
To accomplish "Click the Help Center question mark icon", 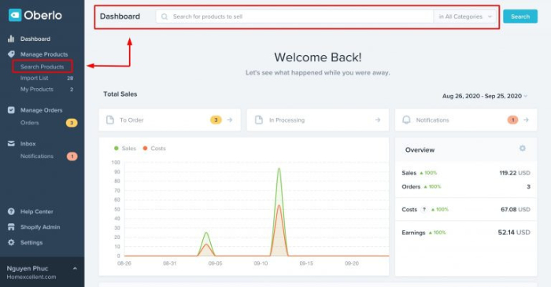I will pyautogui.click(x=11, y=212).
